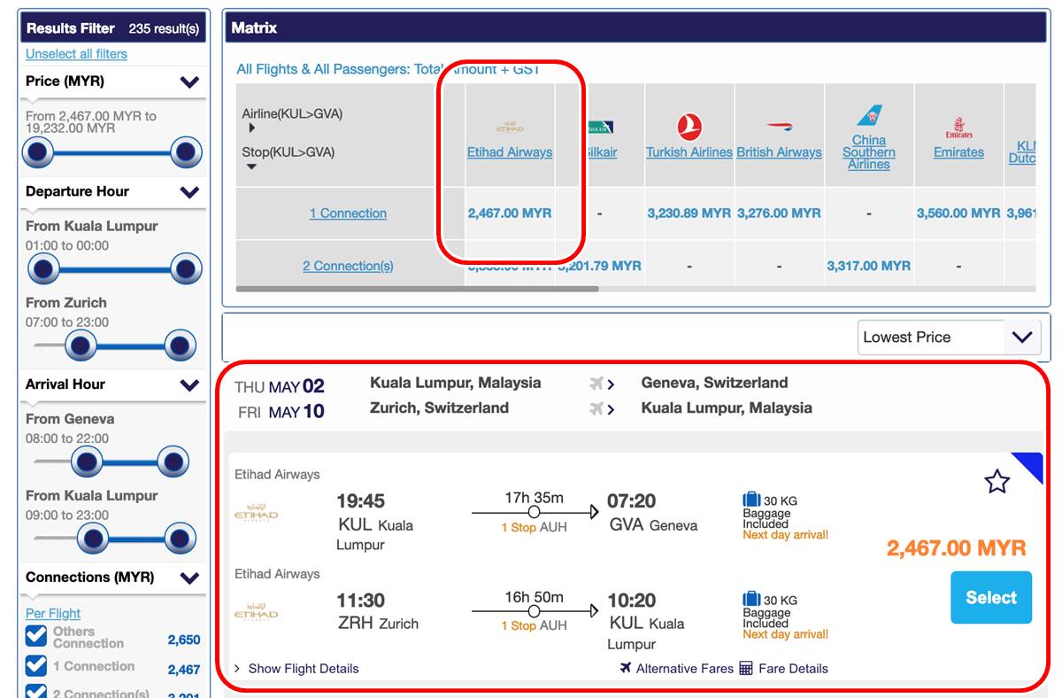This screenshot has width=1062, height=698.
Task: Click the Etihad logo beside the 19:45 departure
Action: 256,514
